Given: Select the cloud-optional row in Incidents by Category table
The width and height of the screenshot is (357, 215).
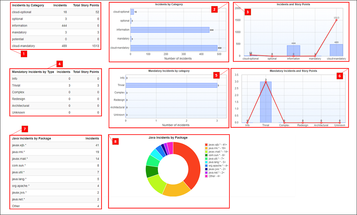Looking at the screenshot, I should (x=55, y=12).
